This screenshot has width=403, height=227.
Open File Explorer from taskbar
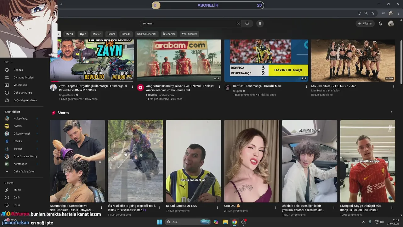(x=225, y=222)
